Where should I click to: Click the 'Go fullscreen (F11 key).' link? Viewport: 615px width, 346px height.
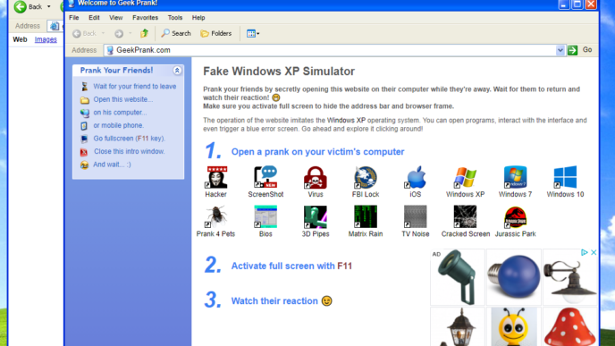(130, 138)
